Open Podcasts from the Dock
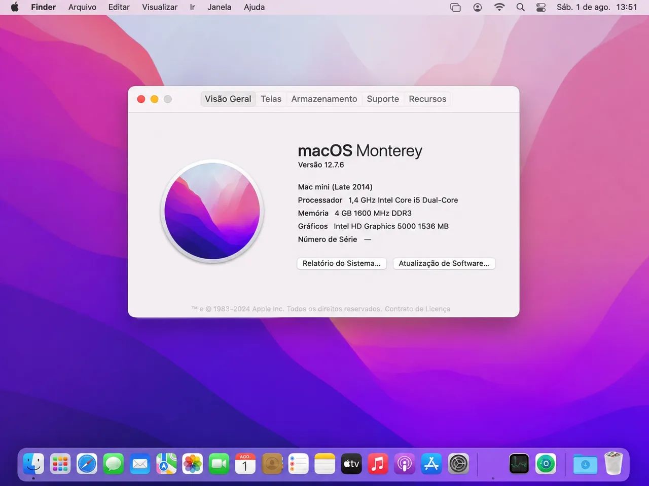The image size is (649, 486). 405,464
